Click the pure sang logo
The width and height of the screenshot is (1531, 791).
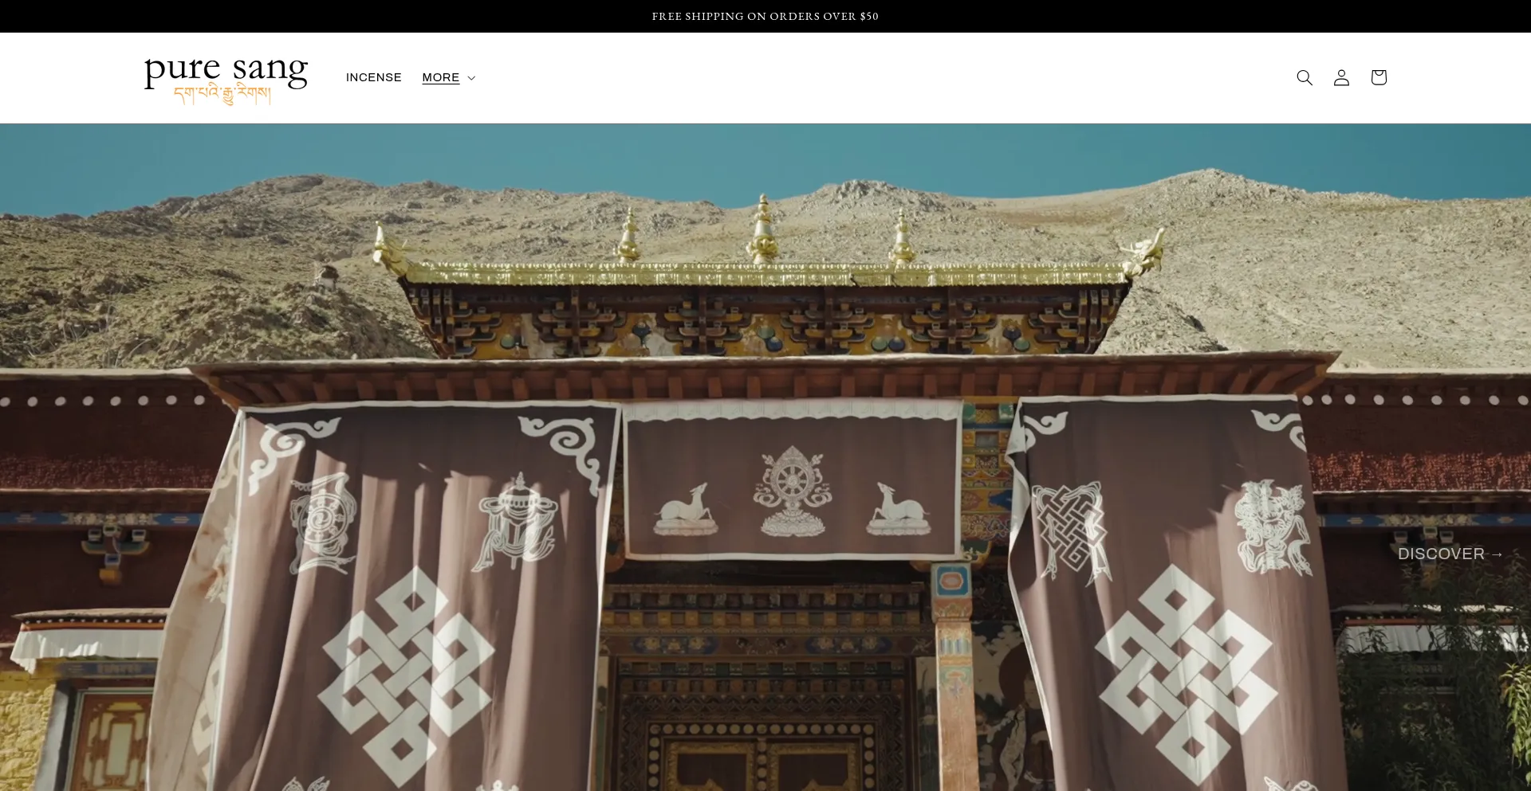pyautogui.click(x=225, y=72)
